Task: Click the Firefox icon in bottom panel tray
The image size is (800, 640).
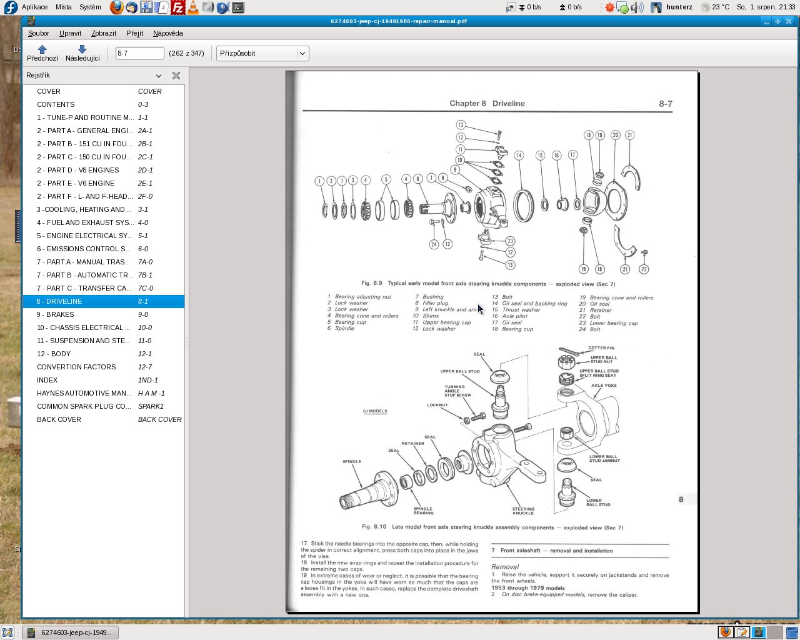Action: (x=726, y=632)
